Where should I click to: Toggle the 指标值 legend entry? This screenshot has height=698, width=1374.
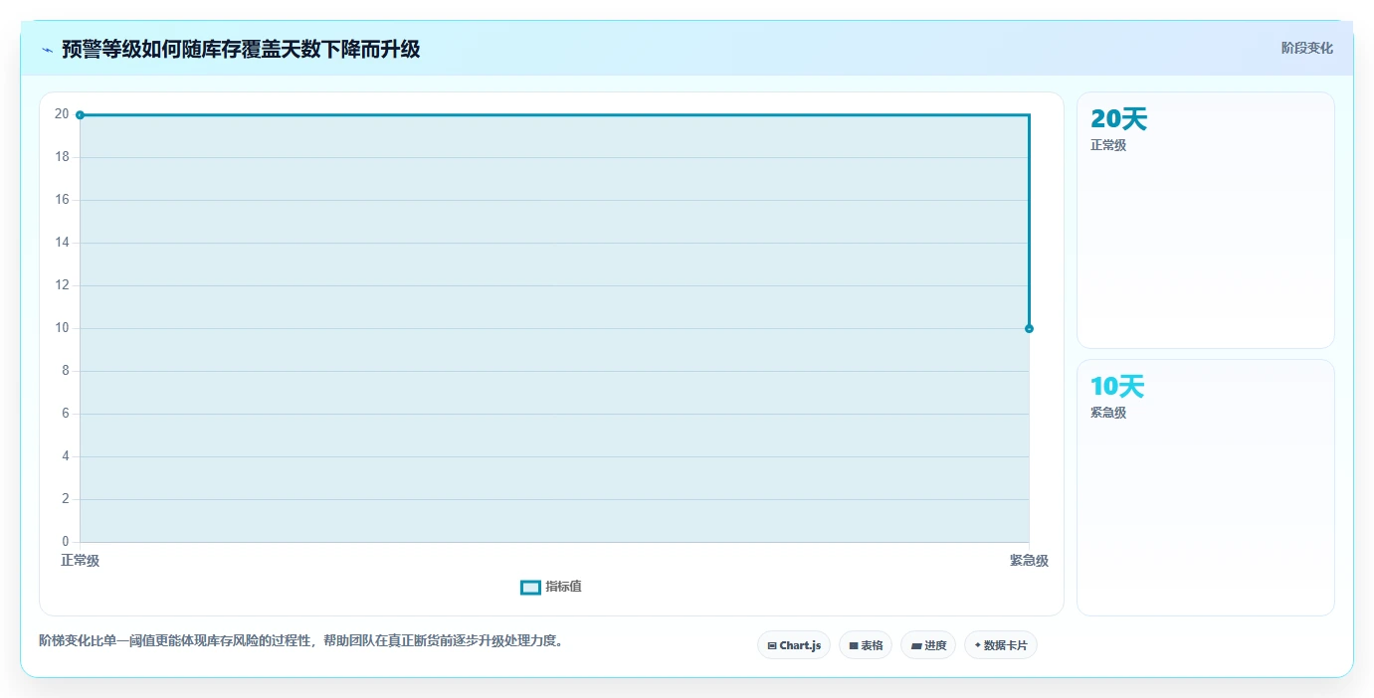[x=551, y=587]
